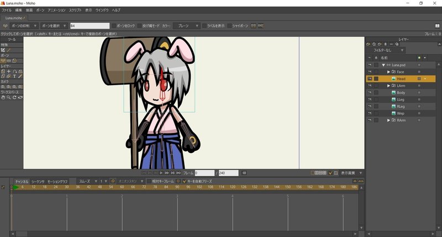Image resolution: width=442 pixels, height=237 pixels.
Task: Enable the Show Label checkbox
Action: 204,25
